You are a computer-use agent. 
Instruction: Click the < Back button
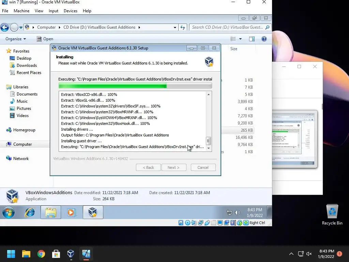pyautogui.click(x=149, y=168)
